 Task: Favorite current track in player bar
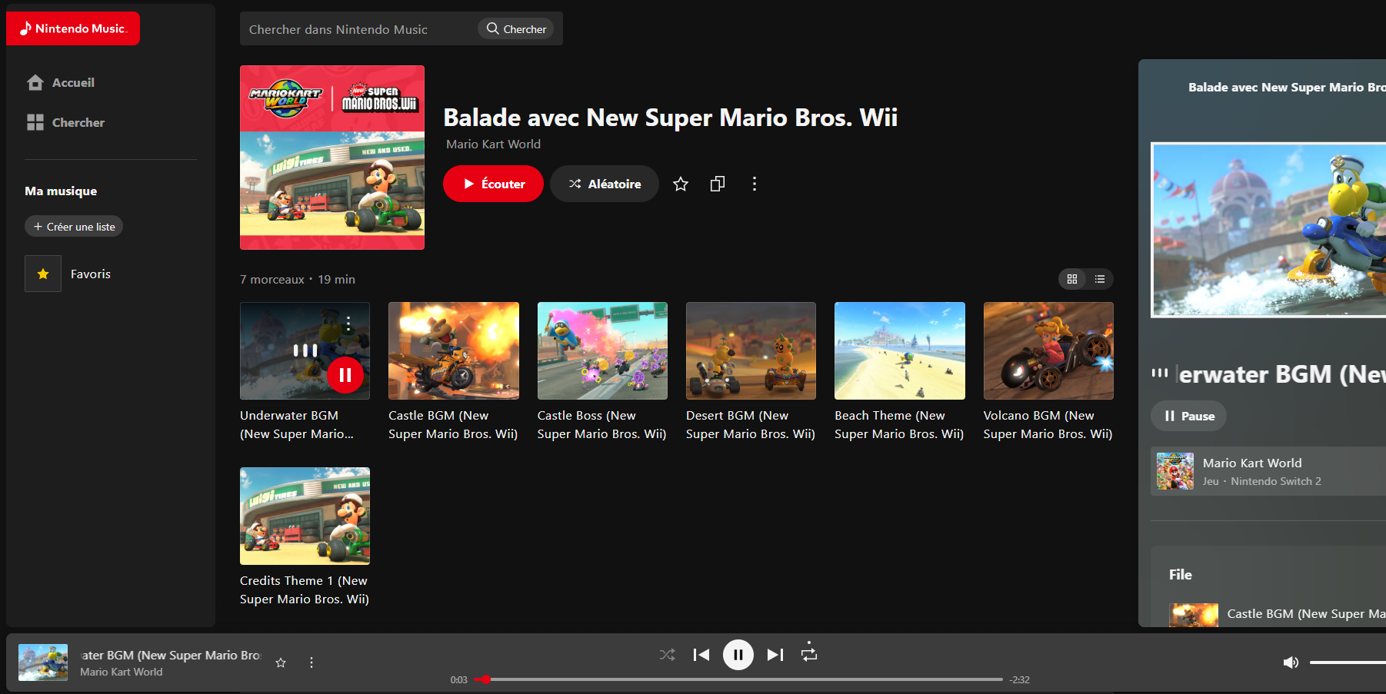[x=281, y=662]
